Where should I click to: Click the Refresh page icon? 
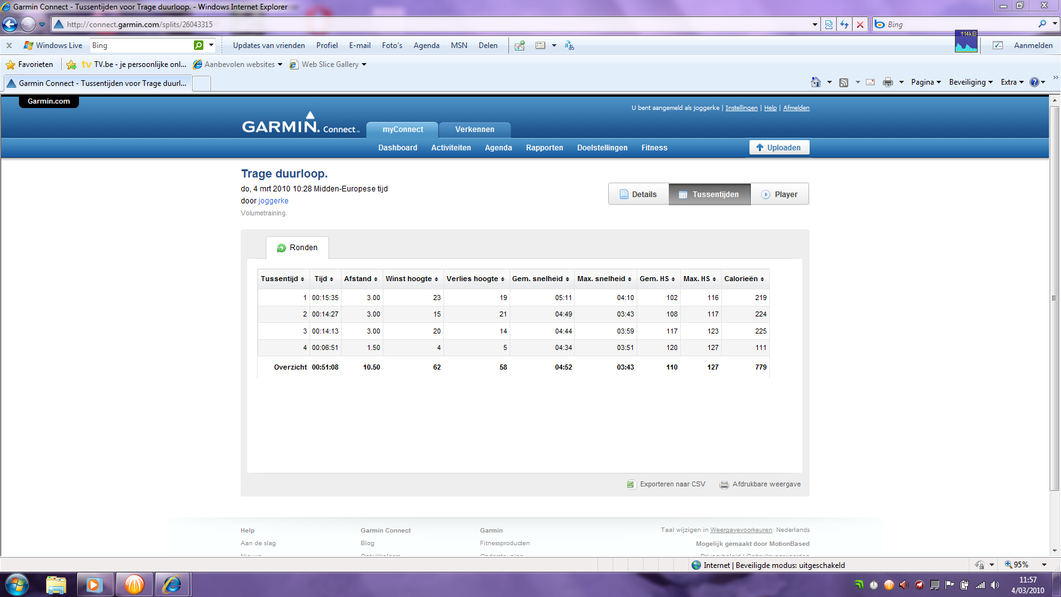click(x=844, y=25)
